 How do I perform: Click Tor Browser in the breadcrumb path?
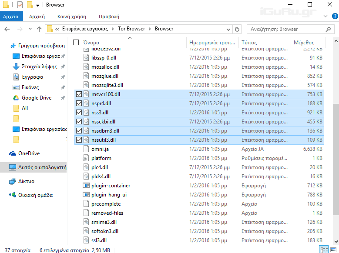coord(131,29)
